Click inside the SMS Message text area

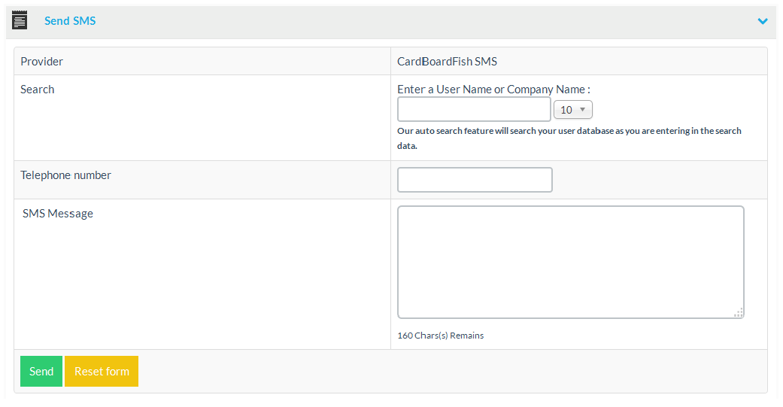pyautogui.click(x=570, y=262)
